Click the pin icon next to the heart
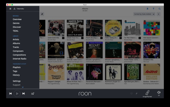 point(137,93)
